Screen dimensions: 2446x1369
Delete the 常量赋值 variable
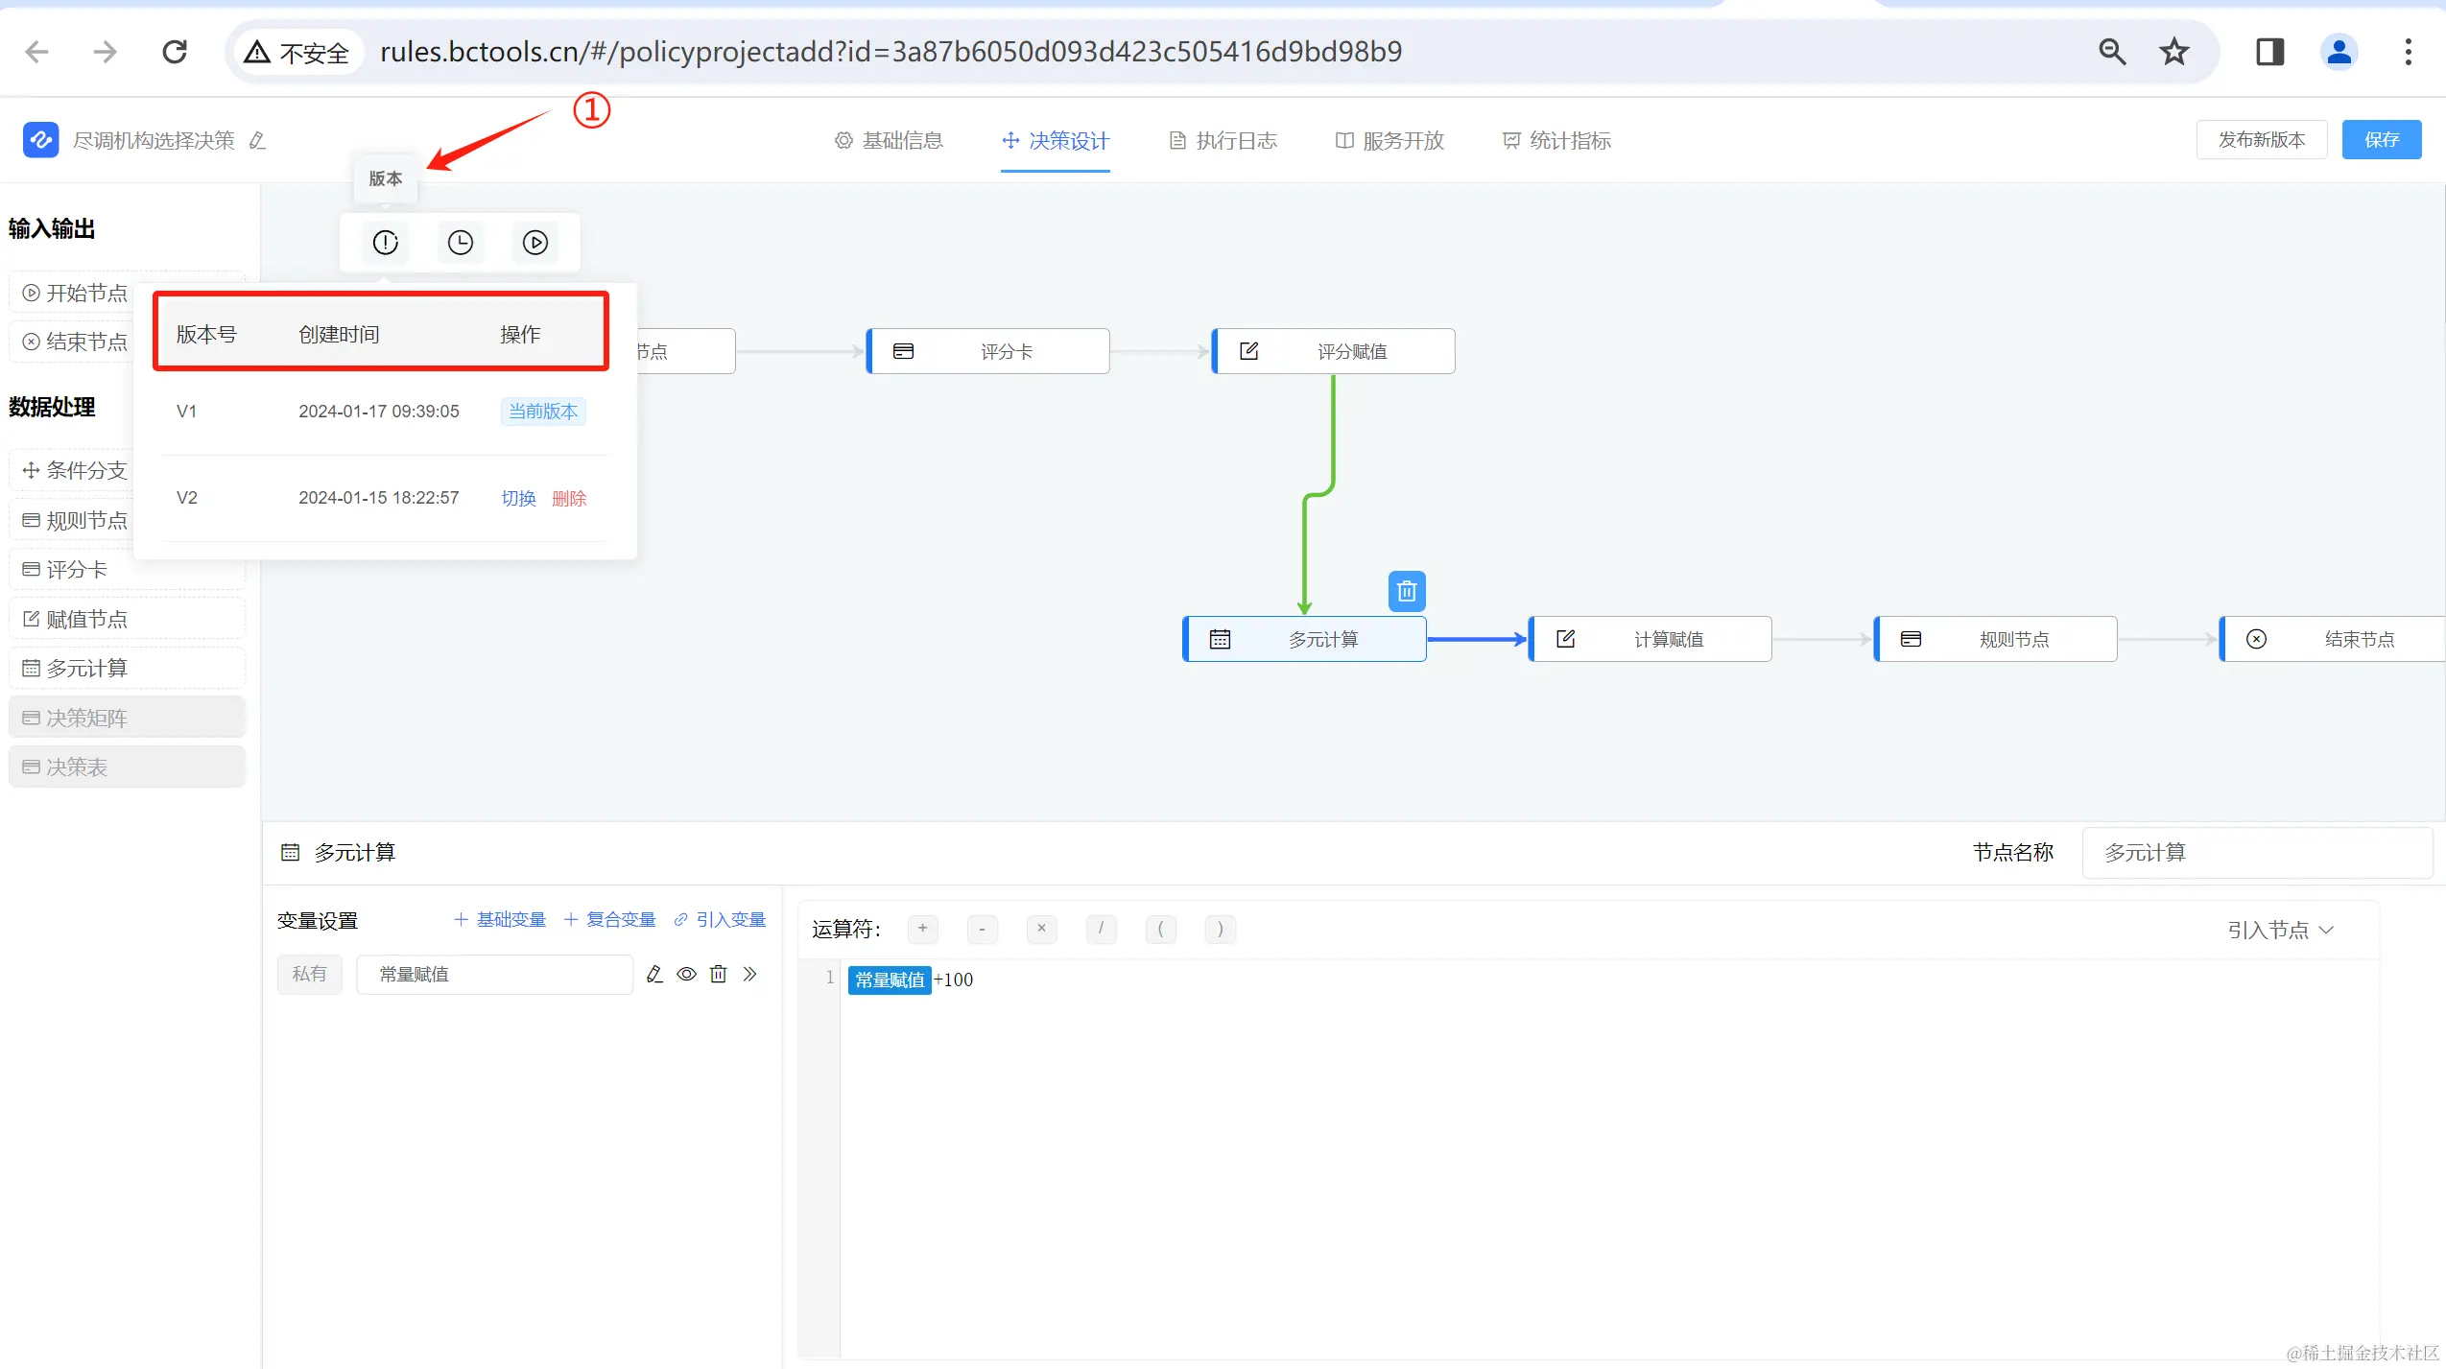click(718, 974)
